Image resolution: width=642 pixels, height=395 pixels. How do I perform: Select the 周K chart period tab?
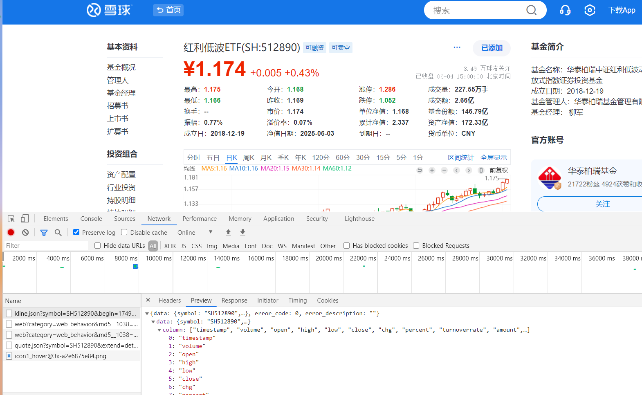pyautogui.click(x=249, y=158)
